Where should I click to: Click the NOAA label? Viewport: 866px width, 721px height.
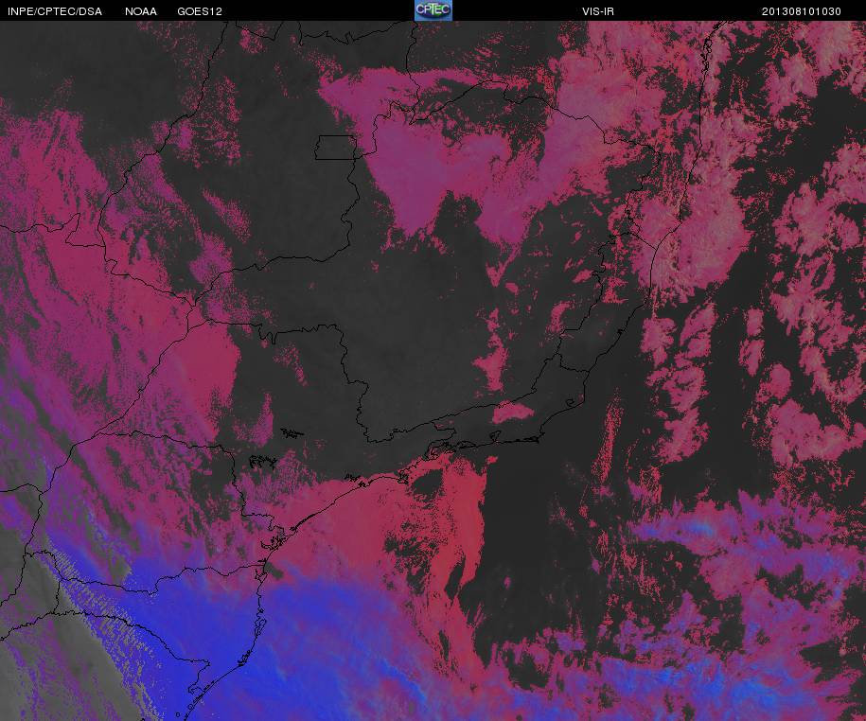(141, 11)
